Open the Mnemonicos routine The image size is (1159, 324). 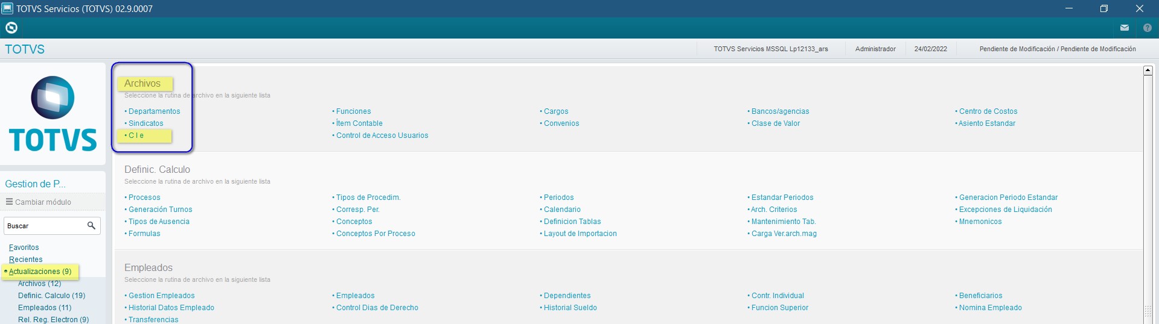(980, 222)
